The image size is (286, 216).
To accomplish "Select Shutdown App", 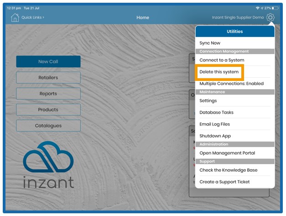I will pyautogui.click(x=235, y=136).
